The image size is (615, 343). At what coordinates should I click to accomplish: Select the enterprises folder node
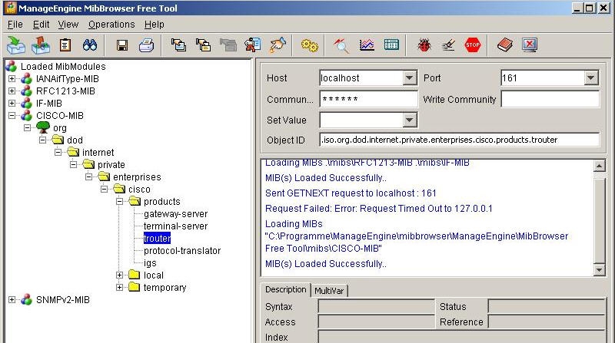tap(137, 177)
